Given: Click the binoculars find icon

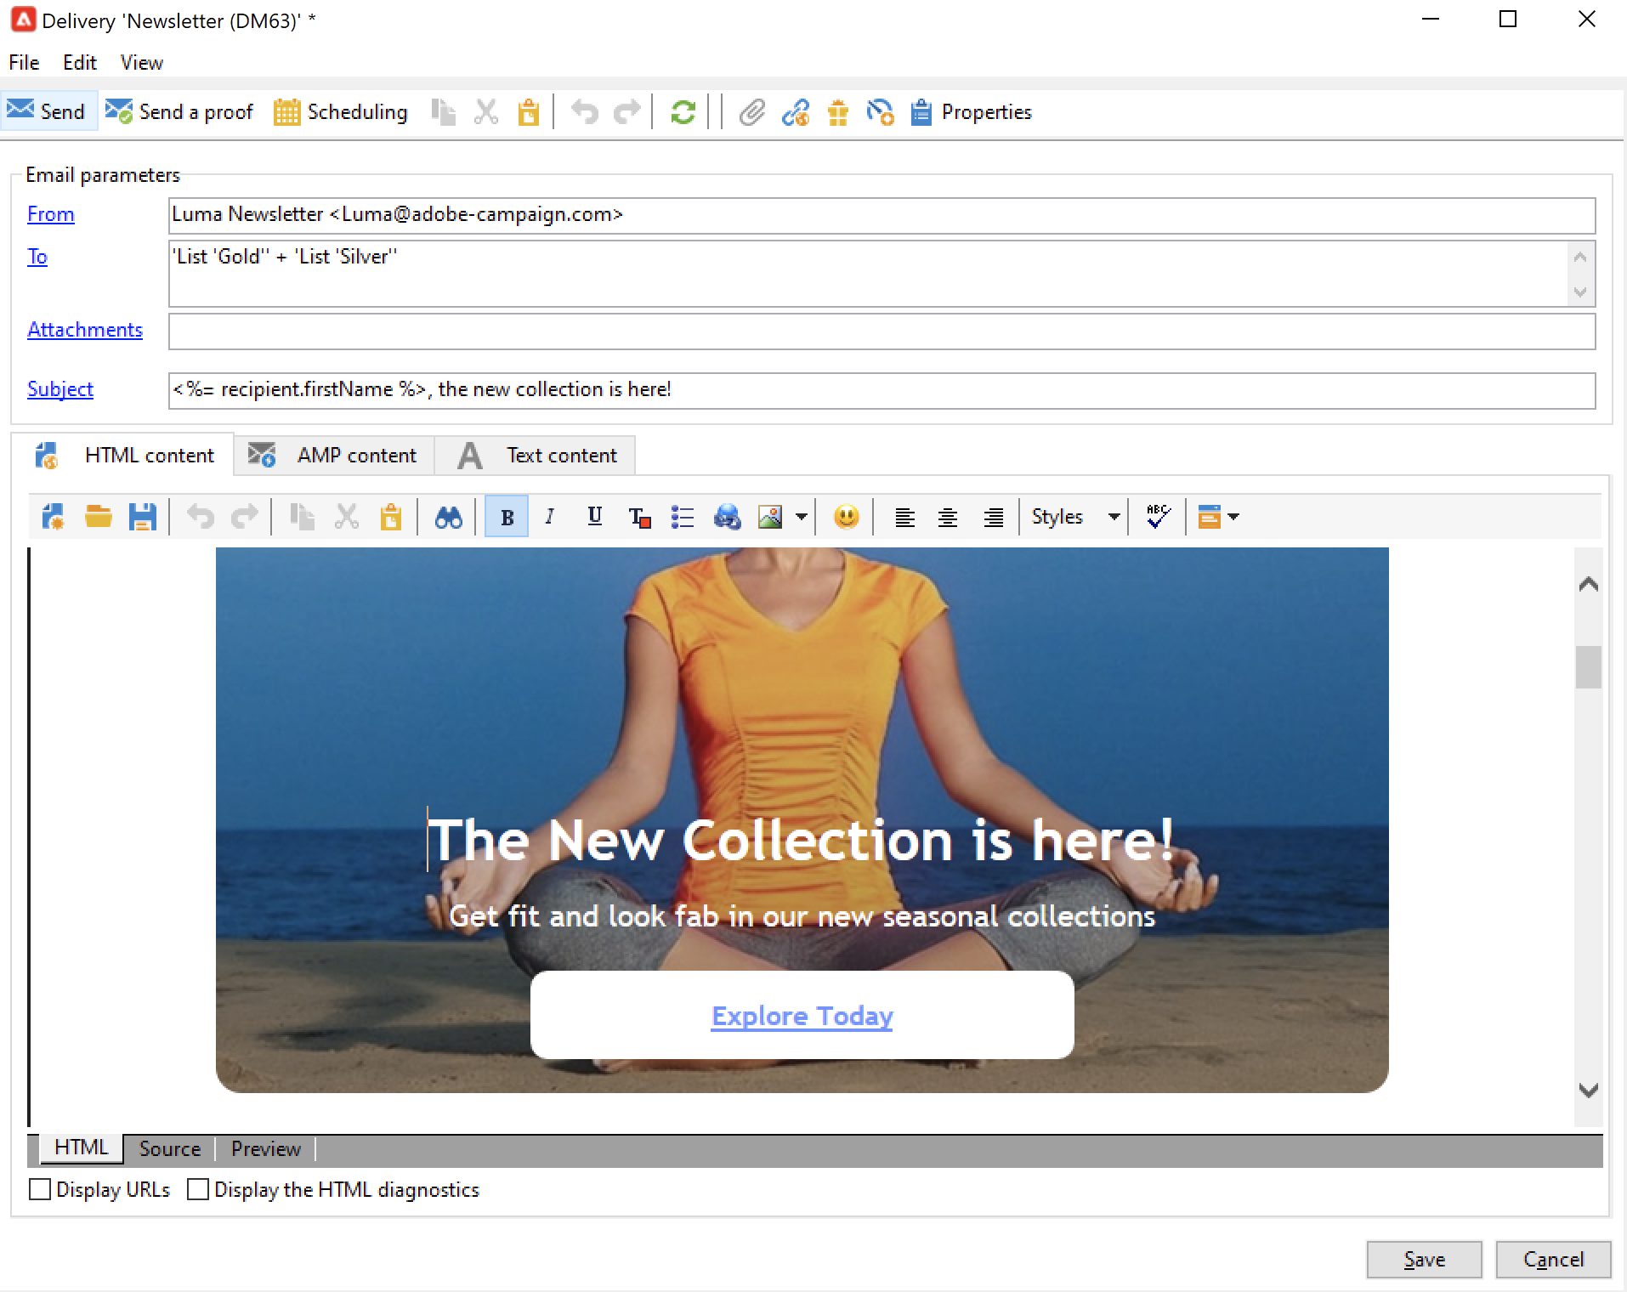Looking at the screenshot, I should [448, 517].
